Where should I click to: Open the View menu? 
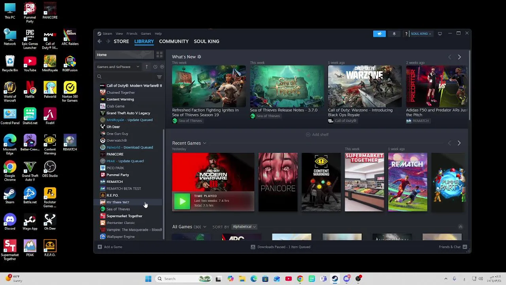[119, 34]
